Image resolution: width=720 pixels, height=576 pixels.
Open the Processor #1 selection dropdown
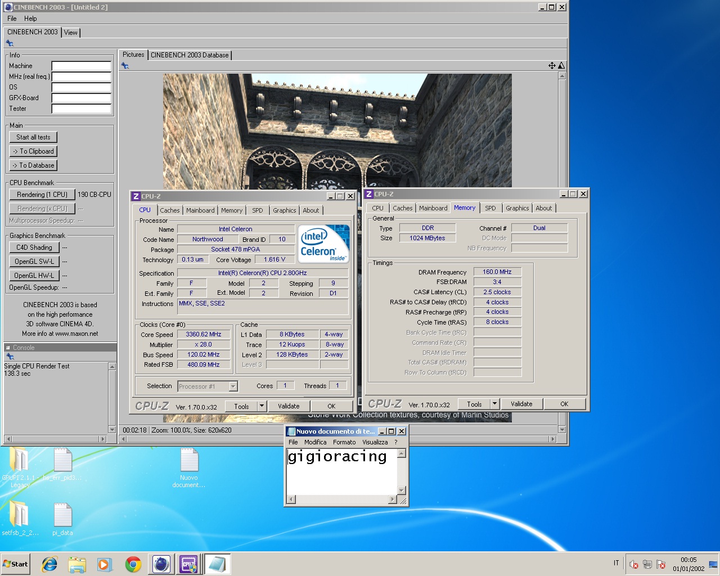pyautogui.click(x=233, y=386)
